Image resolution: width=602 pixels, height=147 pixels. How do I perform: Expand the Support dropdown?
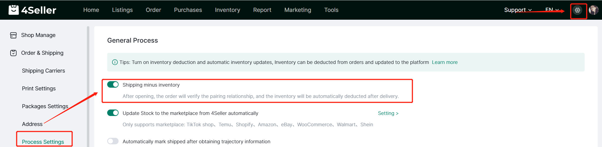click(518, 10)
